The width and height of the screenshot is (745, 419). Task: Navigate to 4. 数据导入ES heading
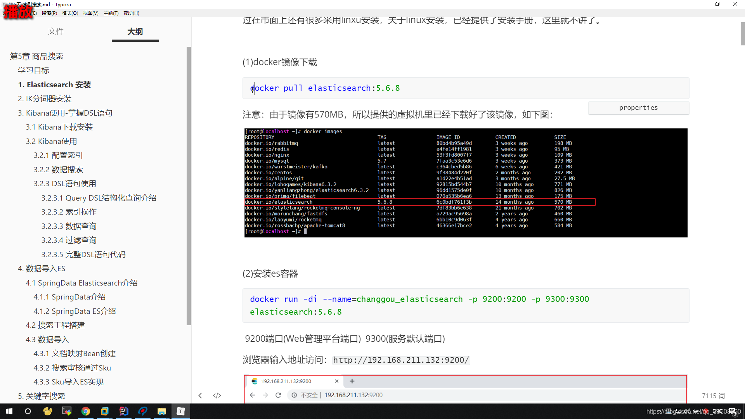pyautogui.click(x=42, y=268)
